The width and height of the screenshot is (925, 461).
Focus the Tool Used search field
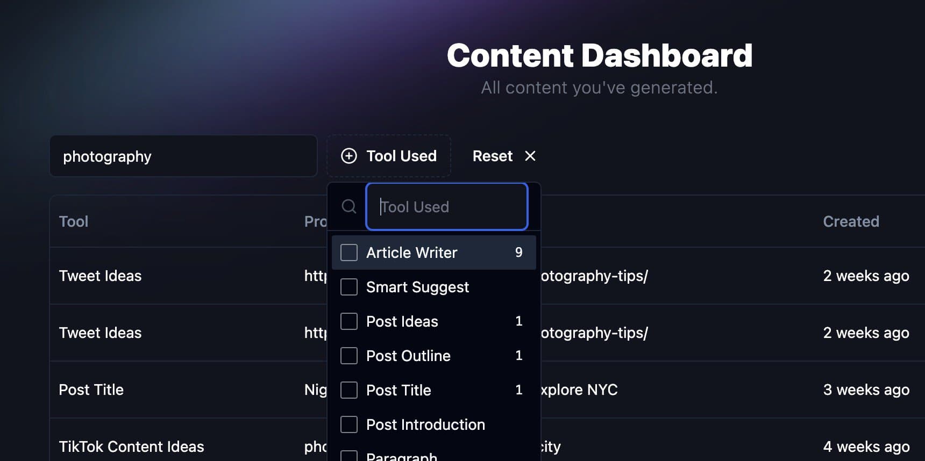tap(446, 207)
